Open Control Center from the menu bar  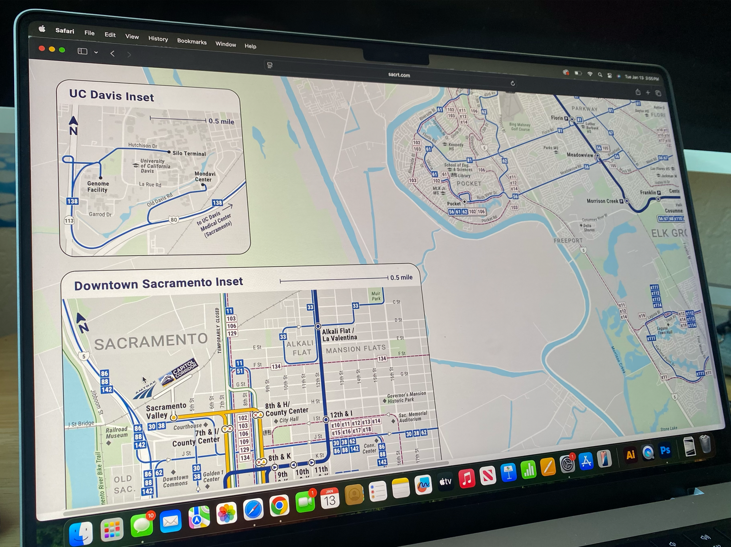pyautogui.click(x=610, y=76)
